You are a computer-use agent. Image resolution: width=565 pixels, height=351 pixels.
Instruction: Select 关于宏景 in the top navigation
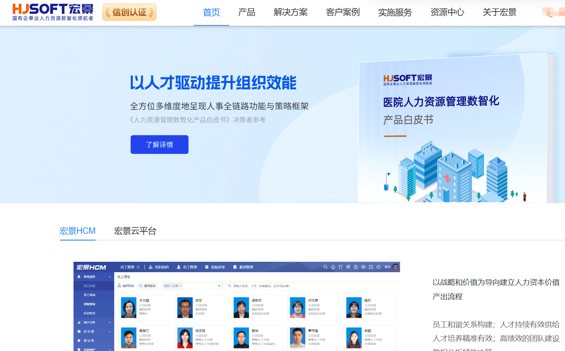pos(500,12)
